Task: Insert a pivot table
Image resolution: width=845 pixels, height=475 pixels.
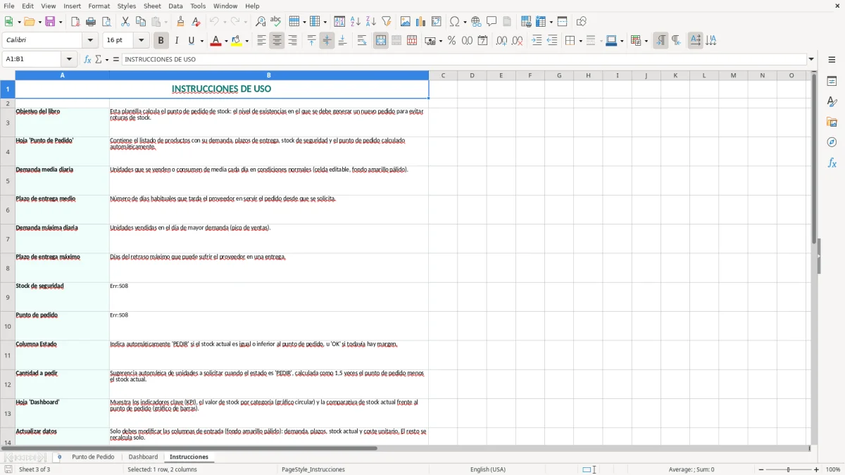Action: coord(437,22)
